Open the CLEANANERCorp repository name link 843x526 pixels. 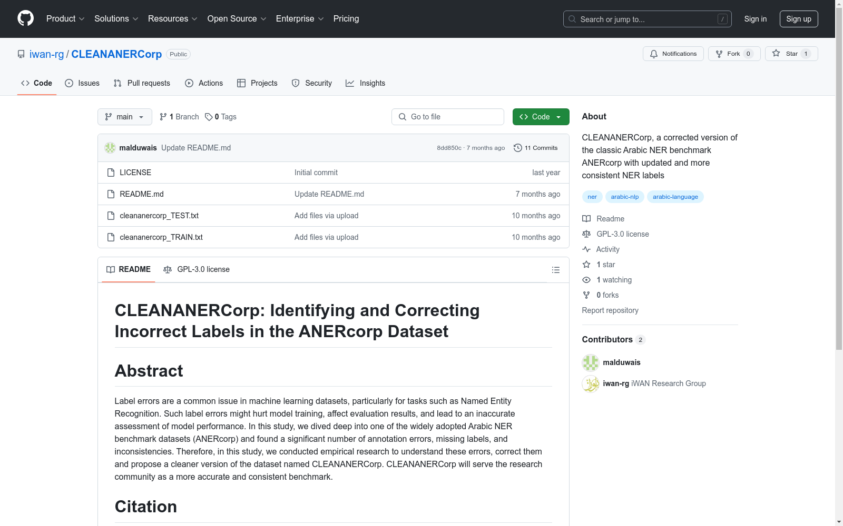tap(116, 54)
